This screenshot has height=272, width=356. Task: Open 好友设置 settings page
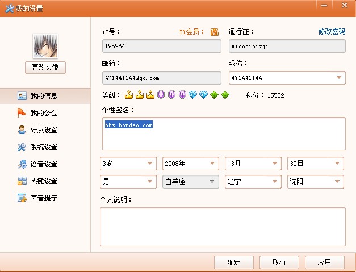pyautogui.click(x=45, y=130)
